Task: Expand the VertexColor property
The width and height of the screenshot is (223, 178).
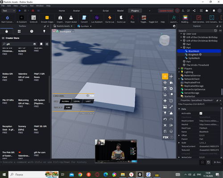Action: tap(179, 157)
